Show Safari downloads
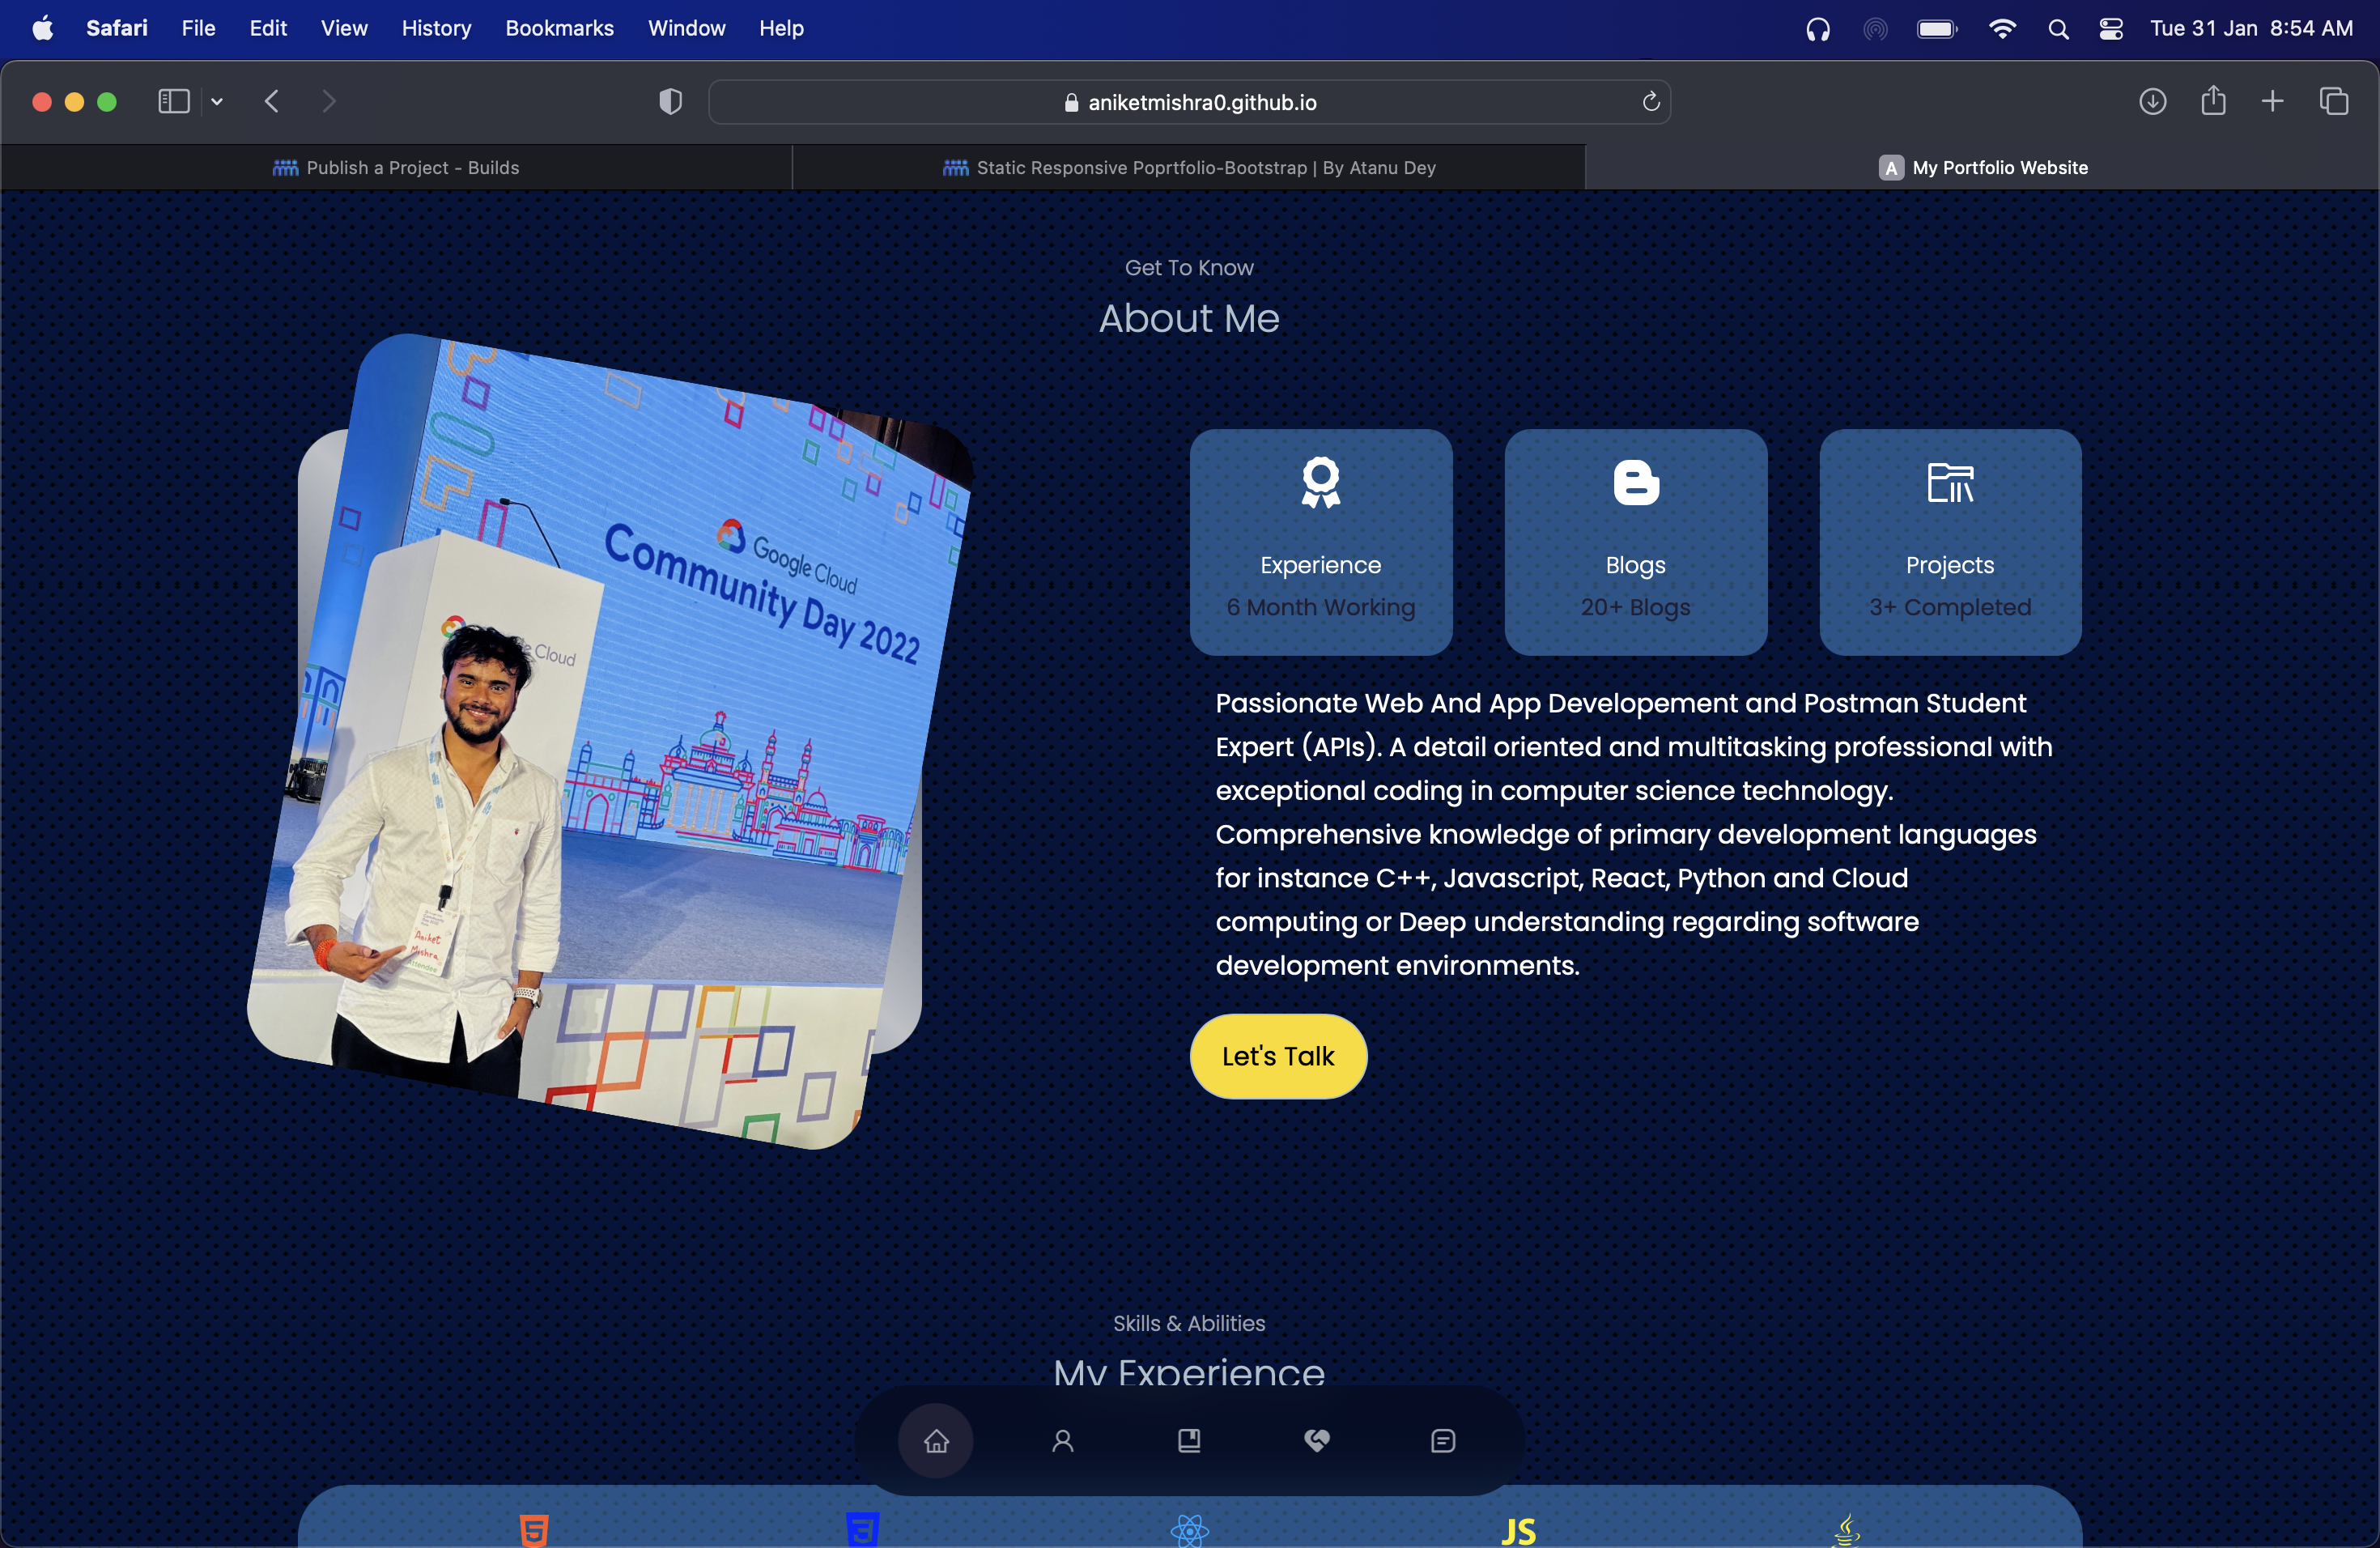 2152,101
